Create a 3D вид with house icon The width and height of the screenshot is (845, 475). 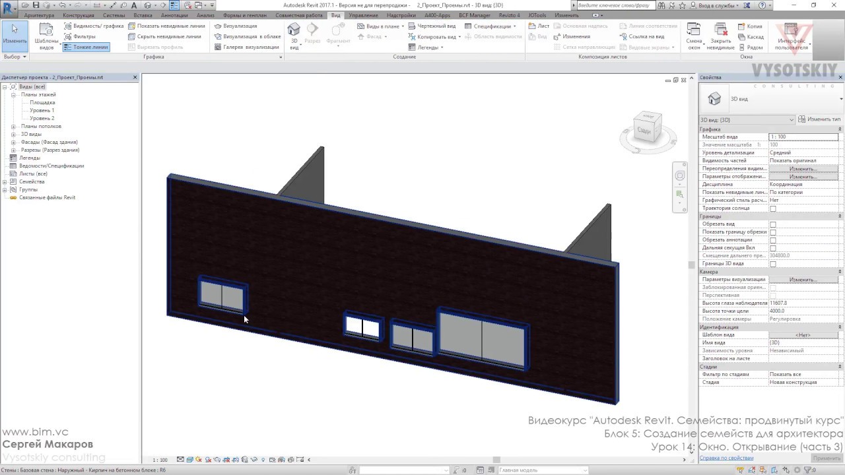click(x=294, y=36)
